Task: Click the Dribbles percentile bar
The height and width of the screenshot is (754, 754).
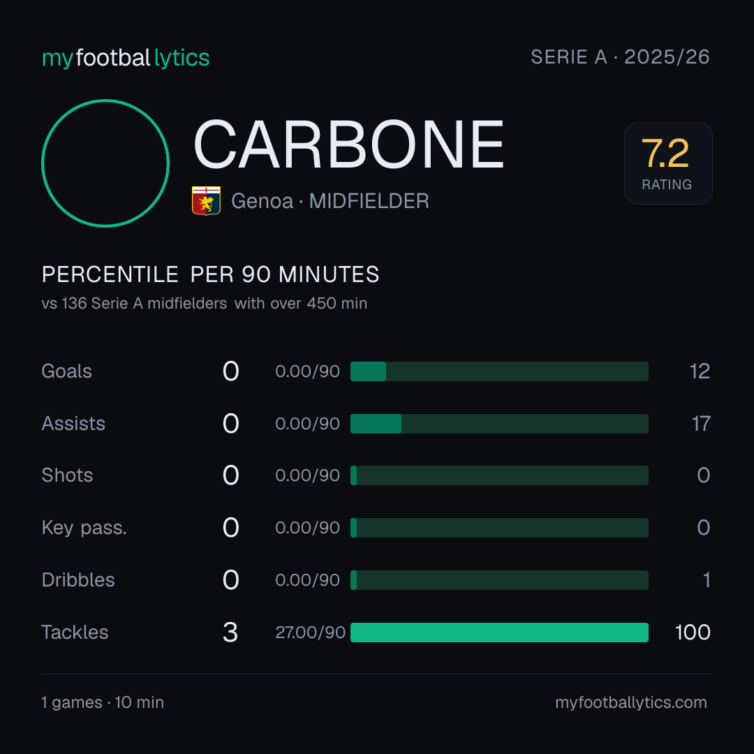Action: click(x=499, y=580)
